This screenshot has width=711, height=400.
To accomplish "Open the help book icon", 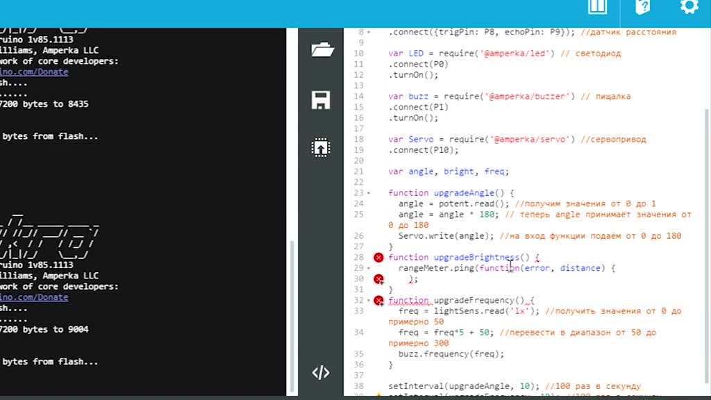I will point(642,7).
